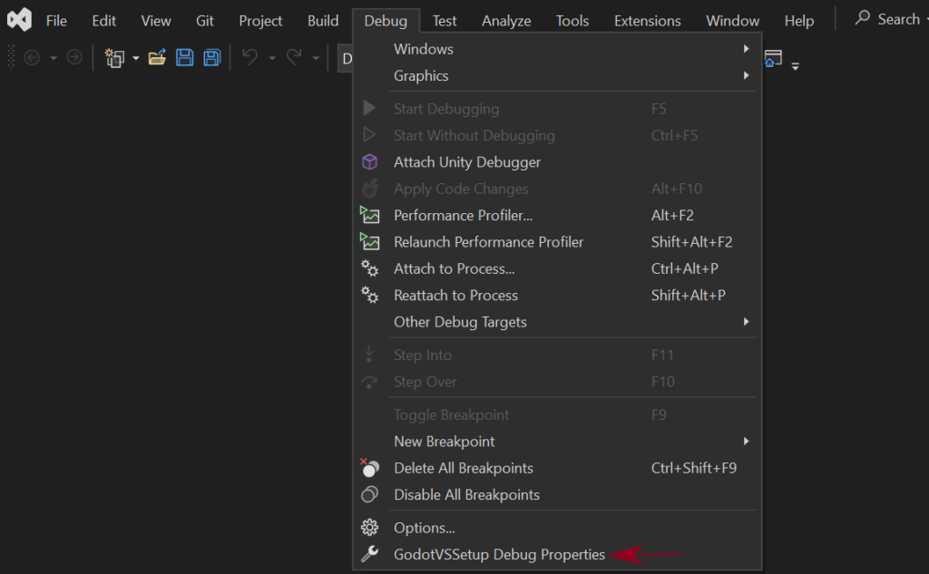Open the Analyze menu
Viewport: 929px width, 574px height.
point(507,21)
